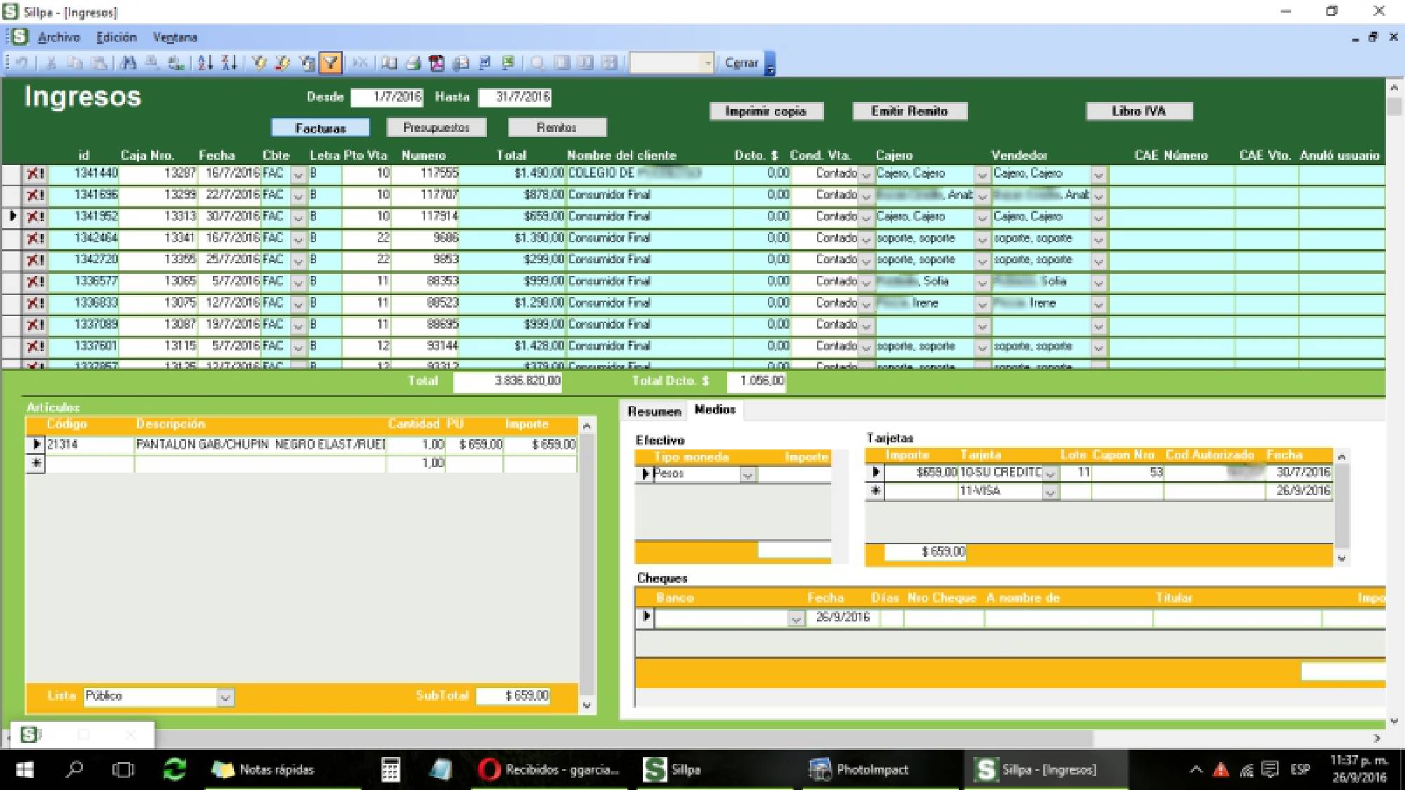This screenshot has height=790, width=1405.
Task: Open Opera Recibidos window in taskbar
Action: 548,770
